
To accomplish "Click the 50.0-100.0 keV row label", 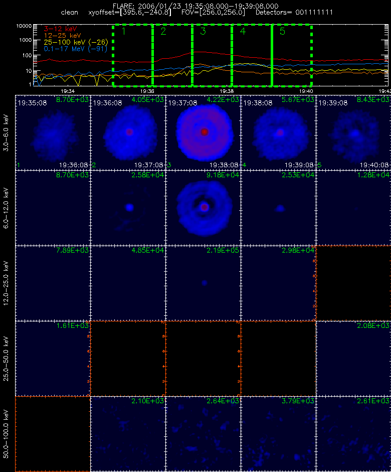I will (6, 434).
